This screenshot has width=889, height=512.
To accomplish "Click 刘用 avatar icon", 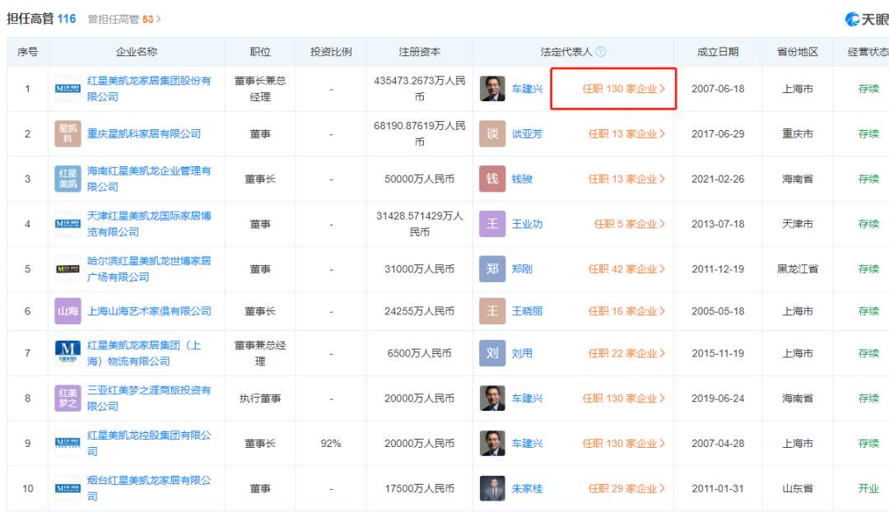I will [x=492, y=353].
